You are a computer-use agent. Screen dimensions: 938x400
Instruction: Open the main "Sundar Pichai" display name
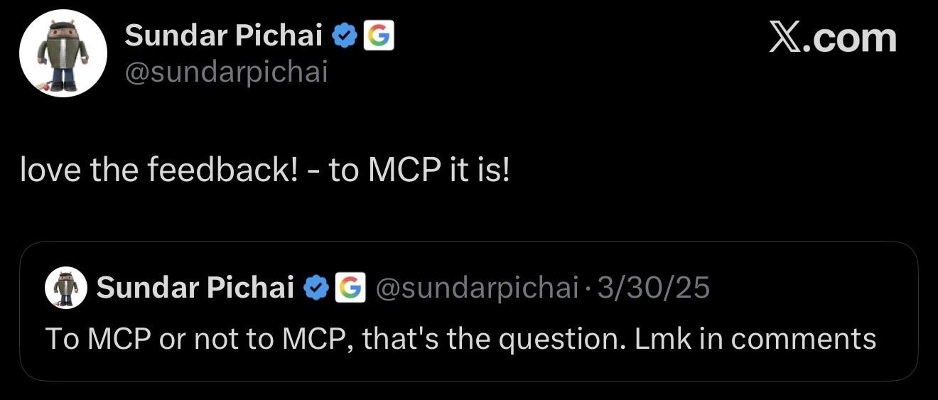pos(224,35)
